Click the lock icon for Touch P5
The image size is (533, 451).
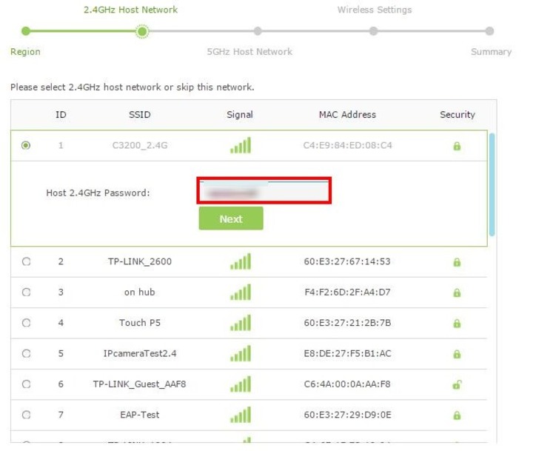pos(457,323)
